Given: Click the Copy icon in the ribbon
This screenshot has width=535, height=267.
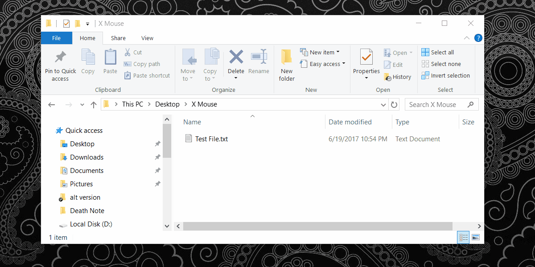Looking at the screenshot, I should [88, 62].
